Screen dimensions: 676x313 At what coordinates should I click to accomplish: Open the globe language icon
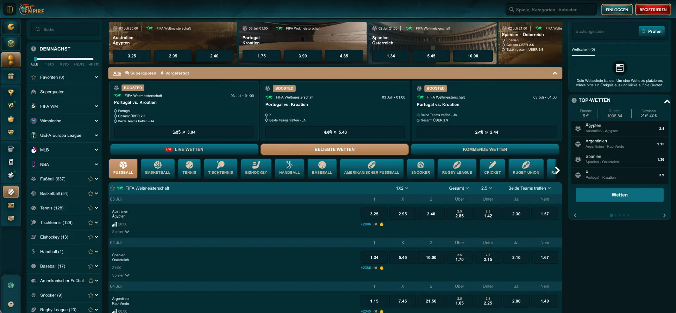(11, 286)
